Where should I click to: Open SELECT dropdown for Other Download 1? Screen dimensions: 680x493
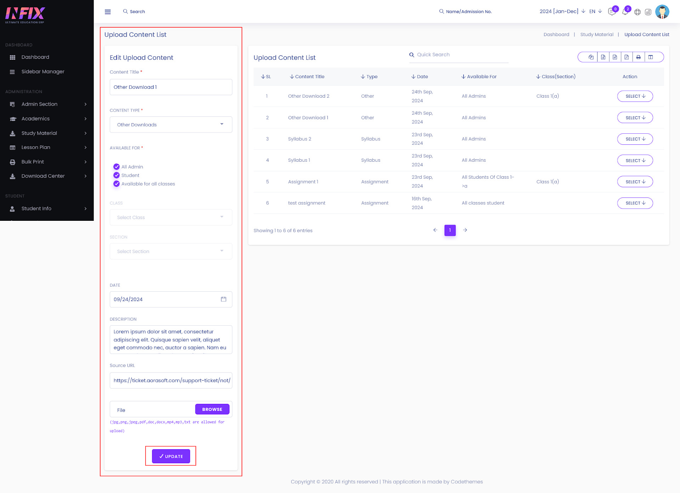point(635,118)
